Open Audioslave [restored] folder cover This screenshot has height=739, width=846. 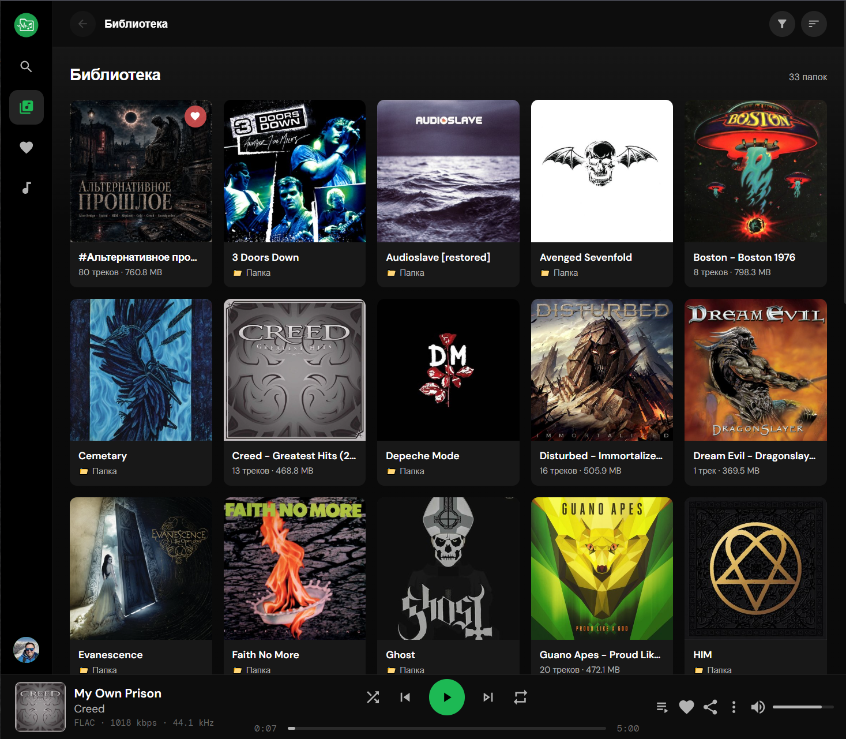tap(448, 171)
